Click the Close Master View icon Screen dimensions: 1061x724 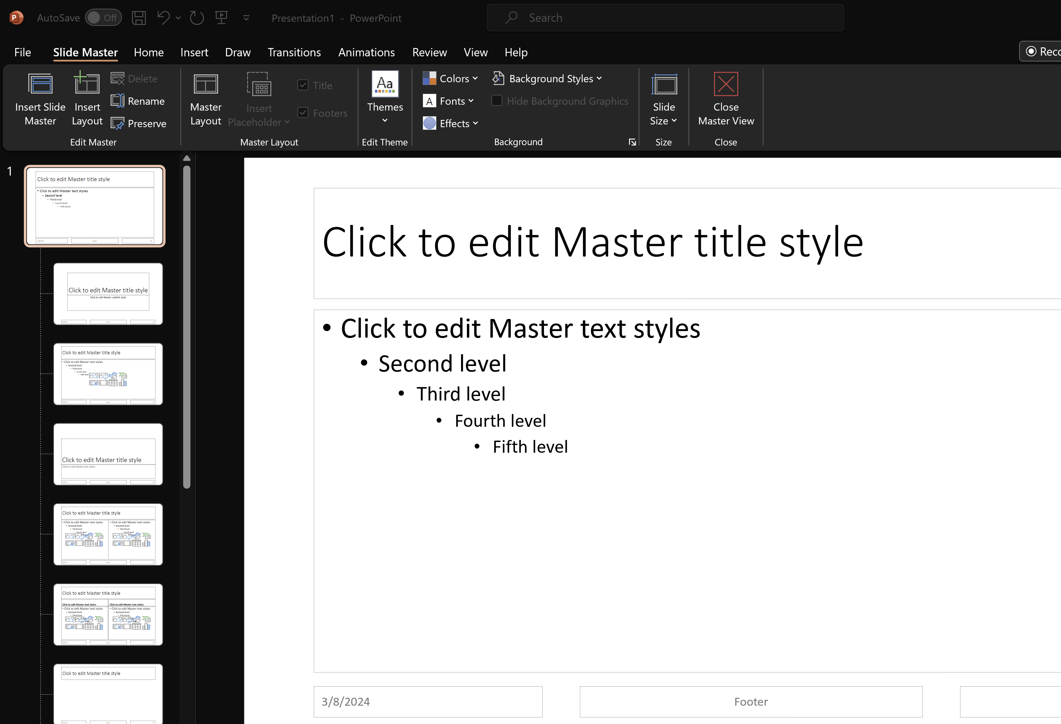pyautogui.click(x=726, y=84)
